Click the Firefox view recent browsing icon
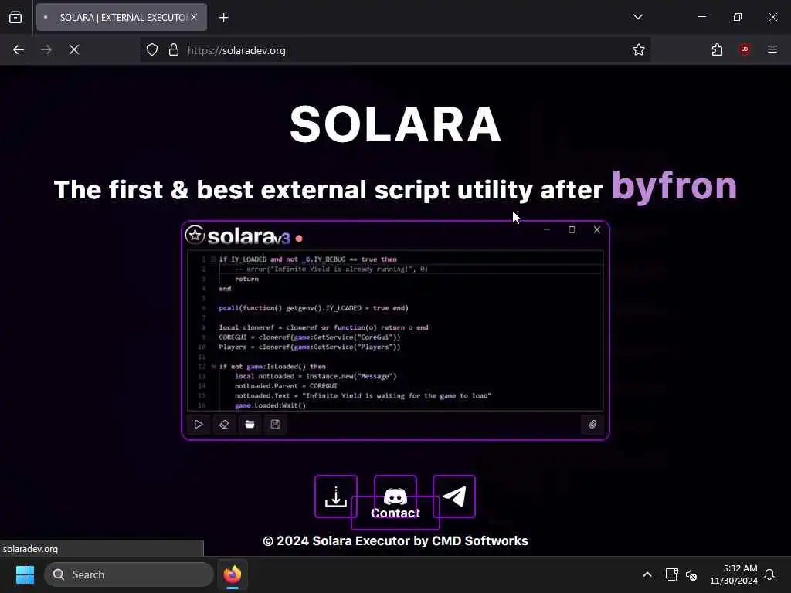 coord(15,17)
